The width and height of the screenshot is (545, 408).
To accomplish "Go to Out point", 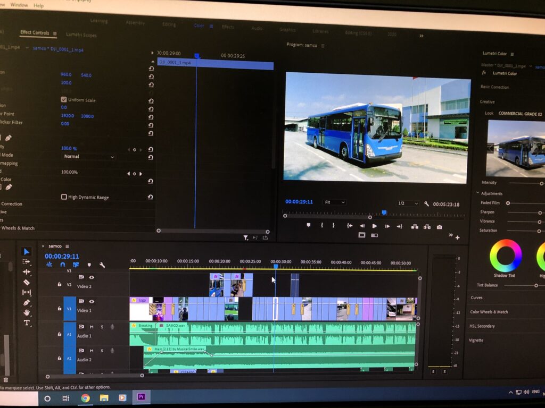I will click(400, 226).
